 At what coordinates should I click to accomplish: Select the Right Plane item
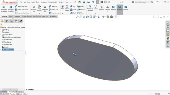tap(7, 45)
